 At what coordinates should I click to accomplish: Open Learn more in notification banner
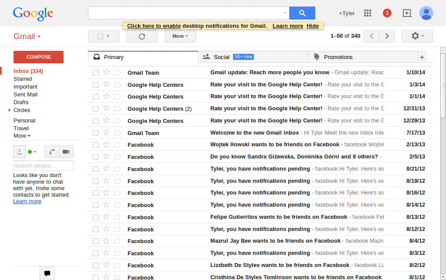(288, 26)
